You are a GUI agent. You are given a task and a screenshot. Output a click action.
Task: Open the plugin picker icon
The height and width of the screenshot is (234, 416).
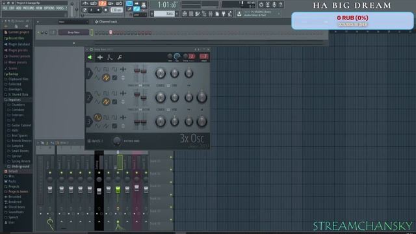[x=224, y=14]
